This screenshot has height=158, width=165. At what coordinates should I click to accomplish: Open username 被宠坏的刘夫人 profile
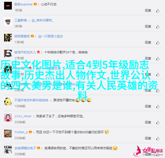click(x=25, y=52)
